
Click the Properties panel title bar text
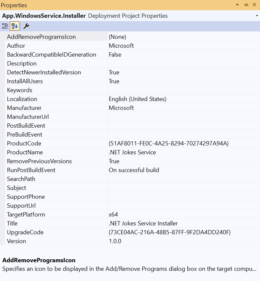point(14,5)
